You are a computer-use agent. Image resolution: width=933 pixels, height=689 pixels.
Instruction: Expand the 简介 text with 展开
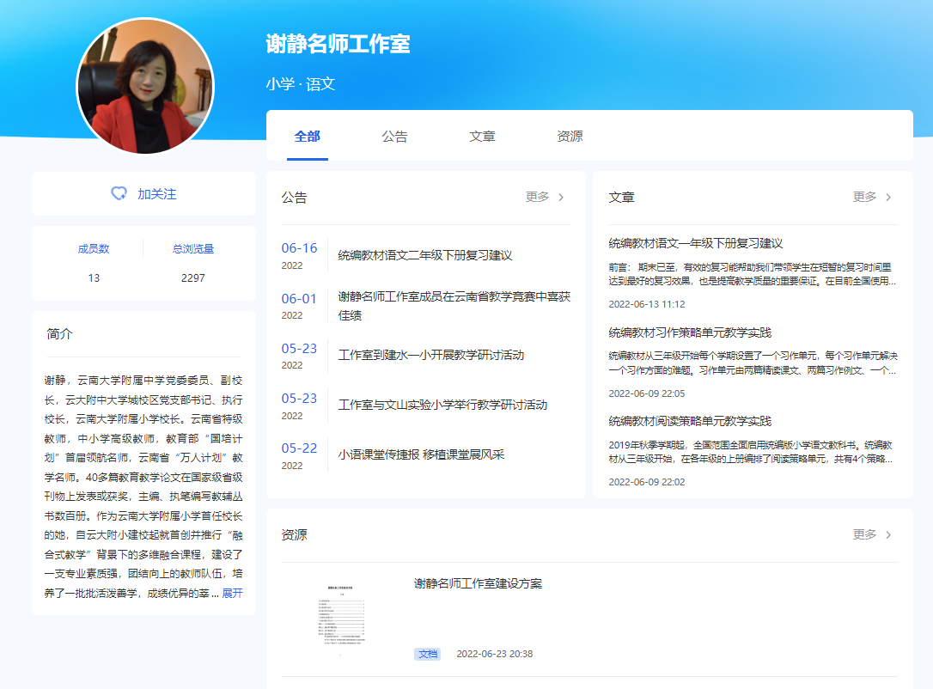tap(232, 593)
